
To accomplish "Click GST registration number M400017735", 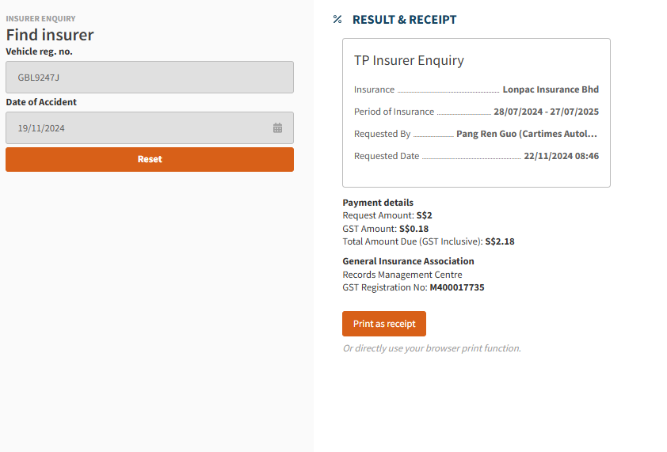I will pos(456,287).
